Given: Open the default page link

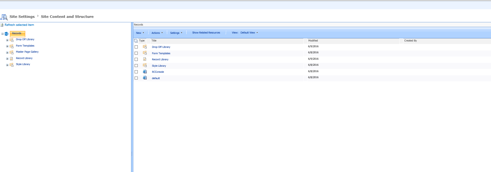Looking at the screenshot, I should 156,78.
